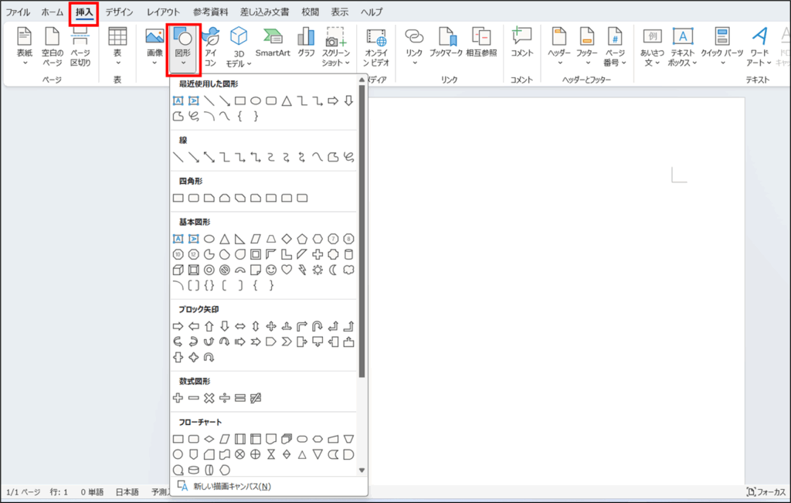This screenshot has width=791, height=503.
Task: Click the 相互参照 cross-reference icon
Action: click(x=480, y=43)
